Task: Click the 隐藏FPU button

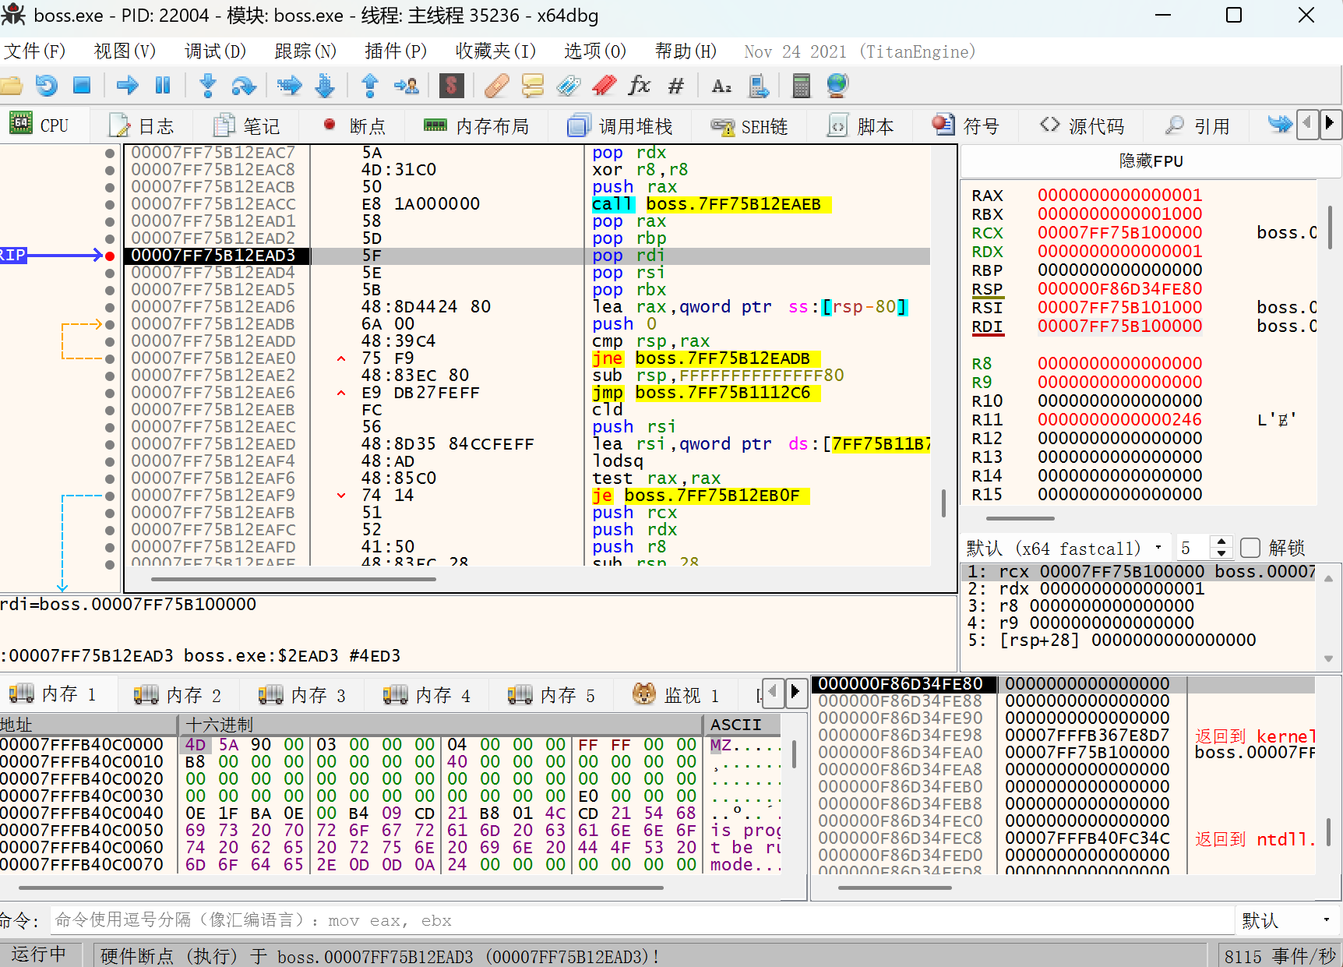Action: (1151, 161)
